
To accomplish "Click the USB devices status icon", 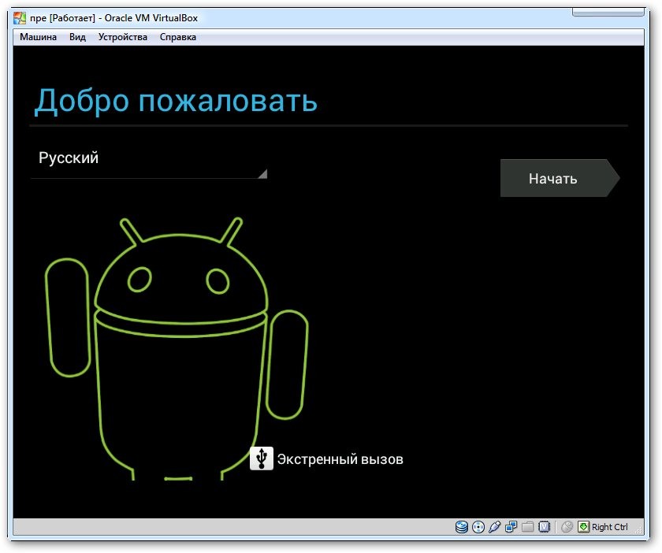I will [x=494, y=527].
